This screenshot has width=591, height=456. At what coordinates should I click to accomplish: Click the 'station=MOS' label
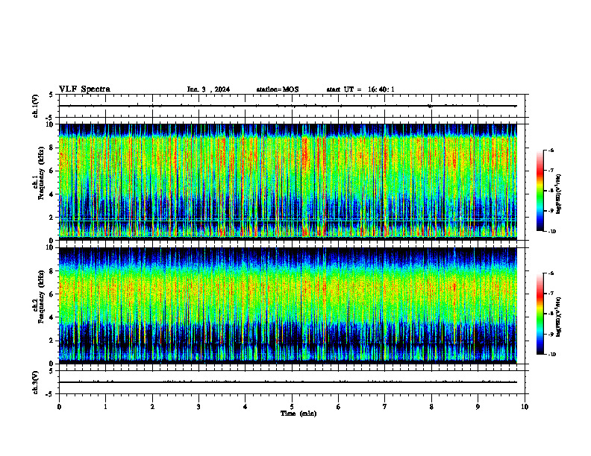pos(278,89)
